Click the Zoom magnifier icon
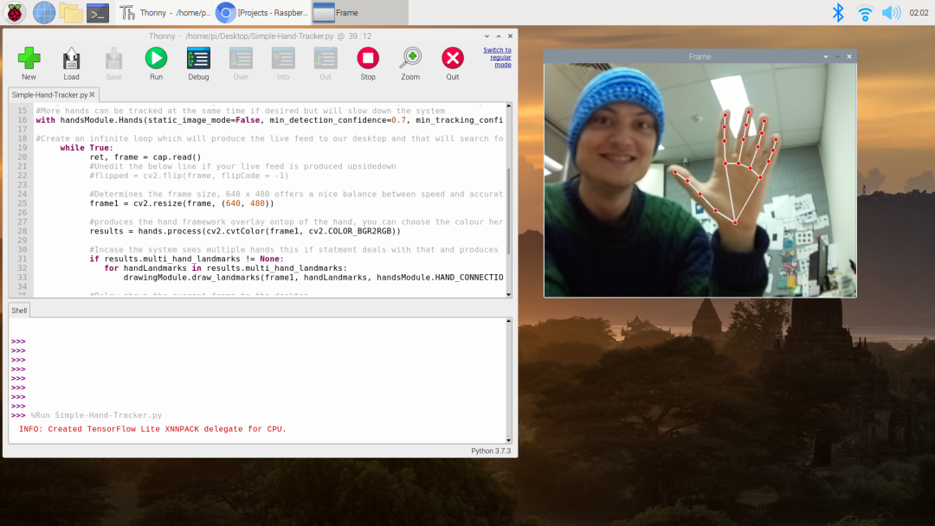 pos(410,64)
